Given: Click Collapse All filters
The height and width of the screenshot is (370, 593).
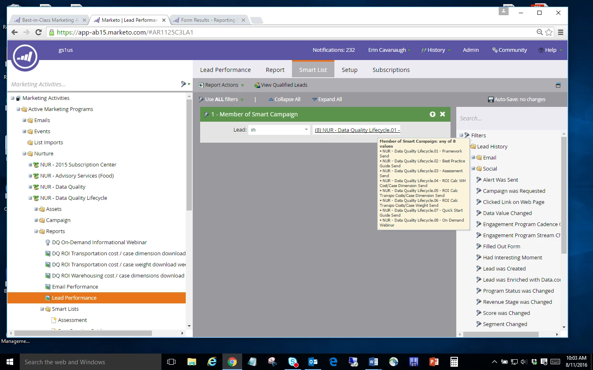Looking at the screenshot, I should click(285, 99).
